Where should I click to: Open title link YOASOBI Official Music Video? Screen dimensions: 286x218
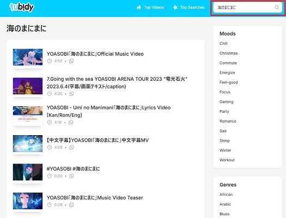coord(95,54)
